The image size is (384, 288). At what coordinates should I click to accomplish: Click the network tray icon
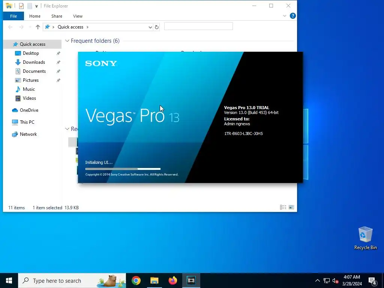coord(327,280)
